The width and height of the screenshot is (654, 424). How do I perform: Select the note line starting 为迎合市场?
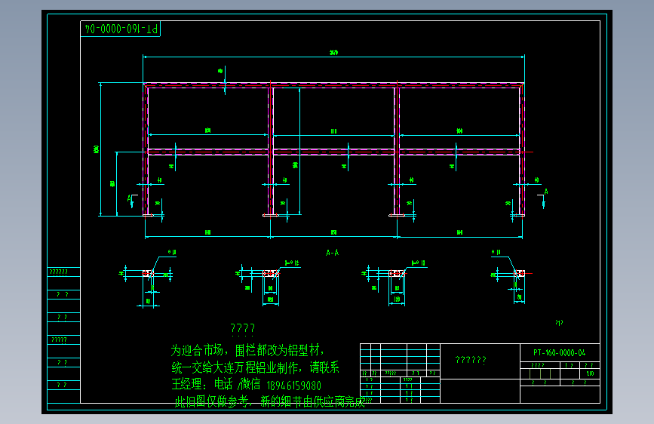247,350
